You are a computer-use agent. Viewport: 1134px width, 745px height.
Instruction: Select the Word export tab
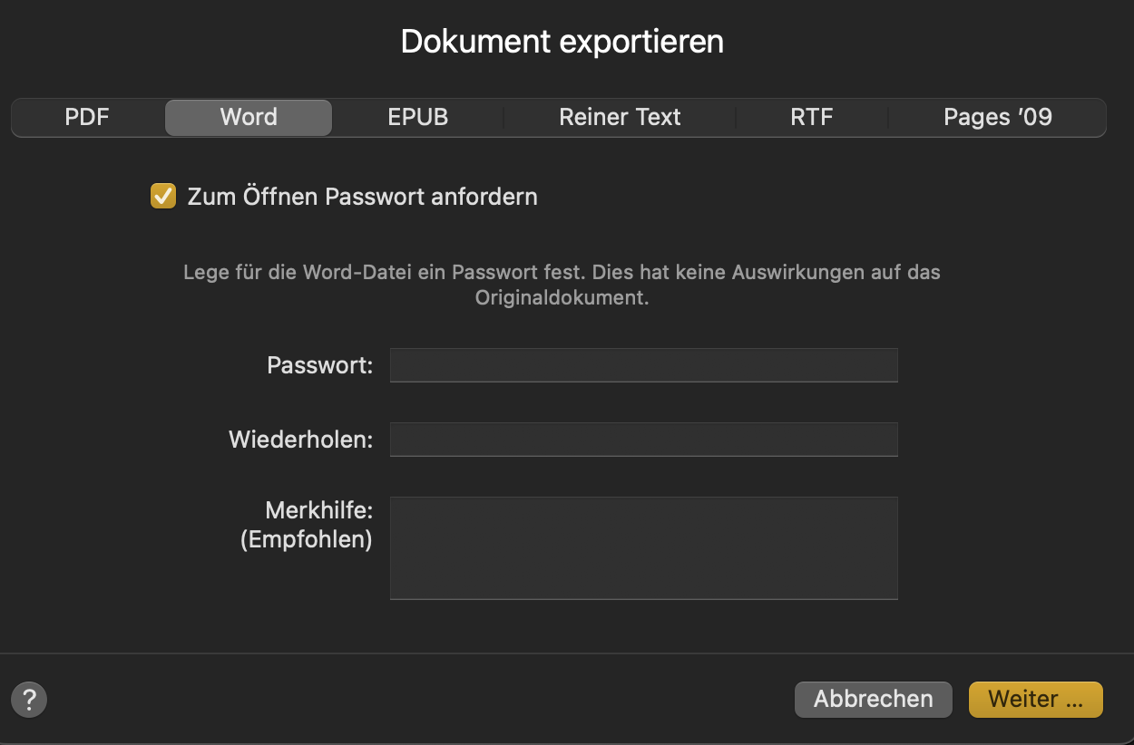pos(249,118)
